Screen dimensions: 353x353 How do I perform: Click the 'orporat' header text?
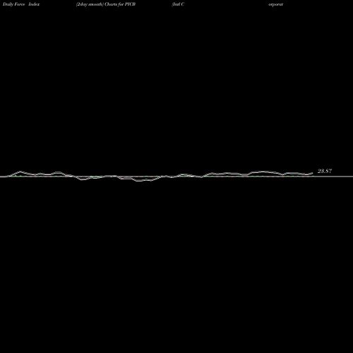(x=276, y=4)
